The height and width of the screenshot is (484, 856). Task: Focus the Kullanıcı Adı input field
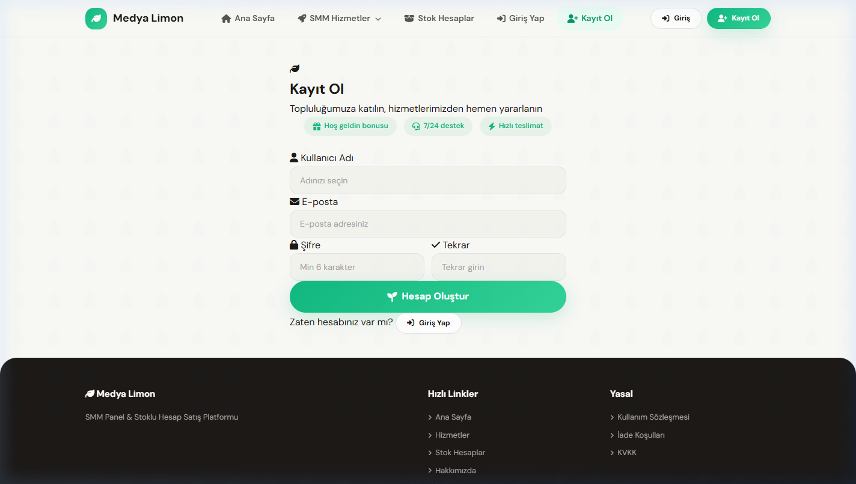point(427,180)
